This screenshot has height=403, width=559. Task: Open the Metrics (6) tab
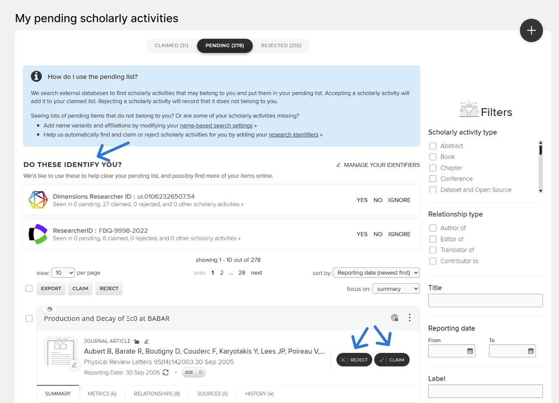coord(102,394)
